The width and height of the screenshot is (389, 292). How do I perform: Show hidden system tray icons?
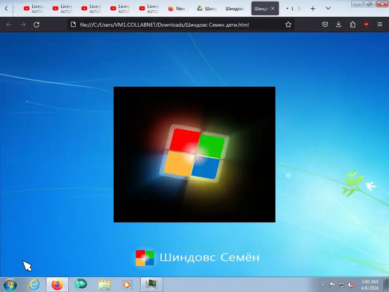[x=323, y=285]
